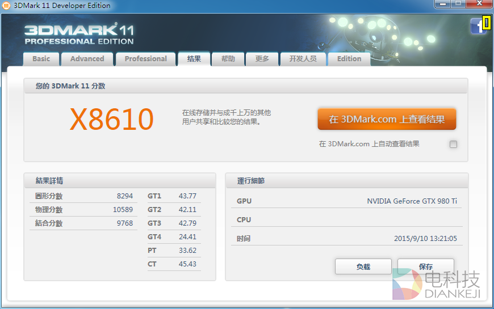This screenshot has width=494, height=309.
Task: Maximize the 3DMark 11 window
Action: click(458, 5)
